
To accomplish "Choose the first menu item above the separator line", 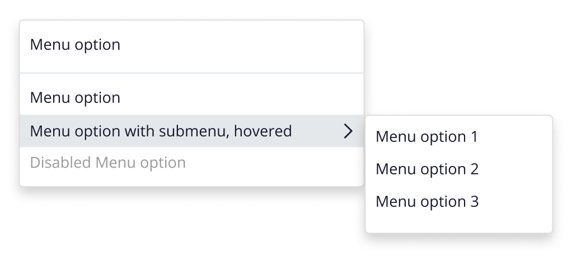I will tap(75, 45).
